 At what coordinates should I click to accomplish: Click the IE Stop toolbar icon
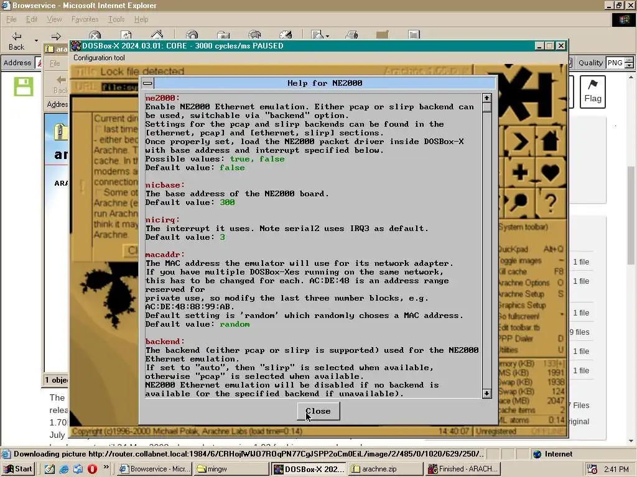pos(95,35)
